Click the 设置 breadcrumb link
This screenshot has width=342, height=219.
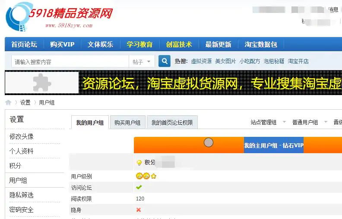(x=25, y=102)
